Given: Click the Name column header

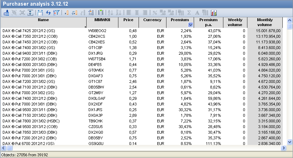Looking at the screenshot, I should (43, 20).
